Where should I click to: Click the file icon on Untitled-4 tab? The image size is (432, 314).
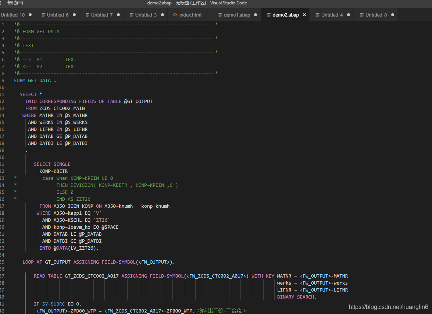point(318,15)
